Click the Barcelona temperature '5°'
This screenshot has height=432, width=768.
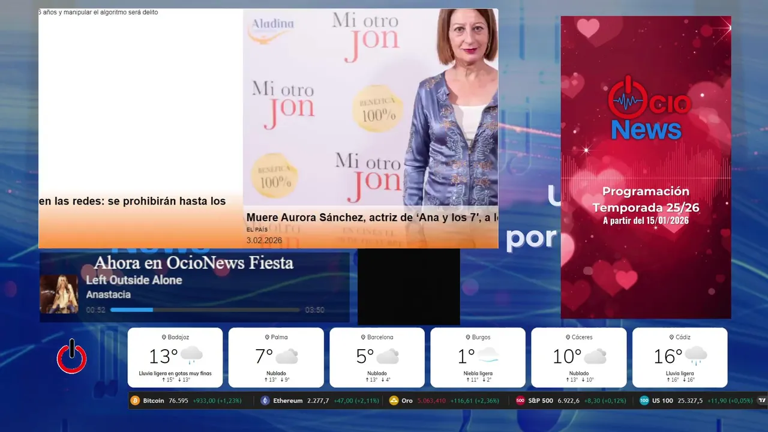pyautogui.click(x=365, y=356)
